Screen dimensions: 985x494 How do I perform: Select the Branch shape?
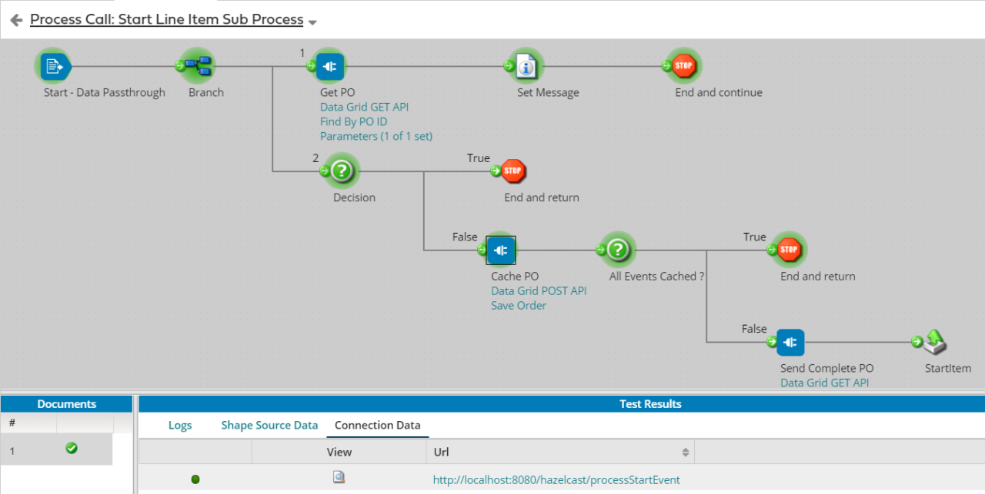[x=197, y=66]
